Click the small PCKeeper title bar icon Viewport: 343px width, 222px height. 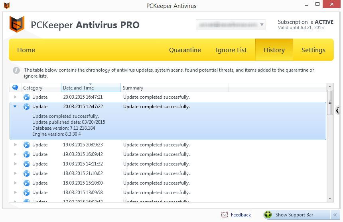point(7,6)
